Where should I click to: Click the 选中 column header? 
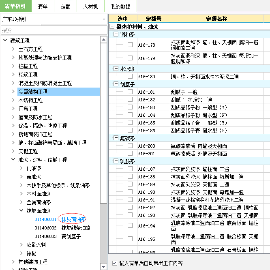pyautogui.click(x=123, y=18)
